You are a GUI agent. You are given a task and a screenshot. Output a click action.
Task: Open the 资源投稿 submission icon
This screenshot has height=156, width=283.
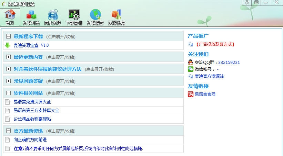tap(117, 17)
